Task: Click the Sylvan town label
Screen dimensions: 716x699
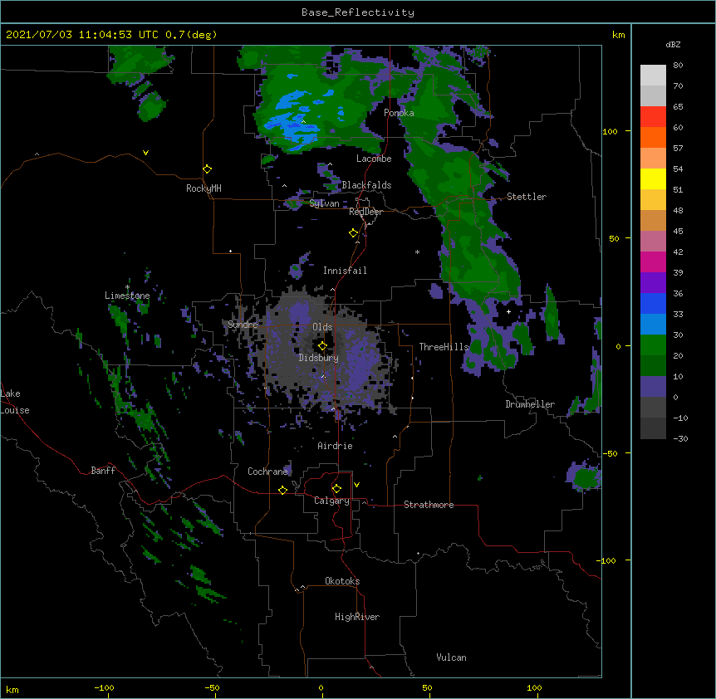Action: (324, 203)
